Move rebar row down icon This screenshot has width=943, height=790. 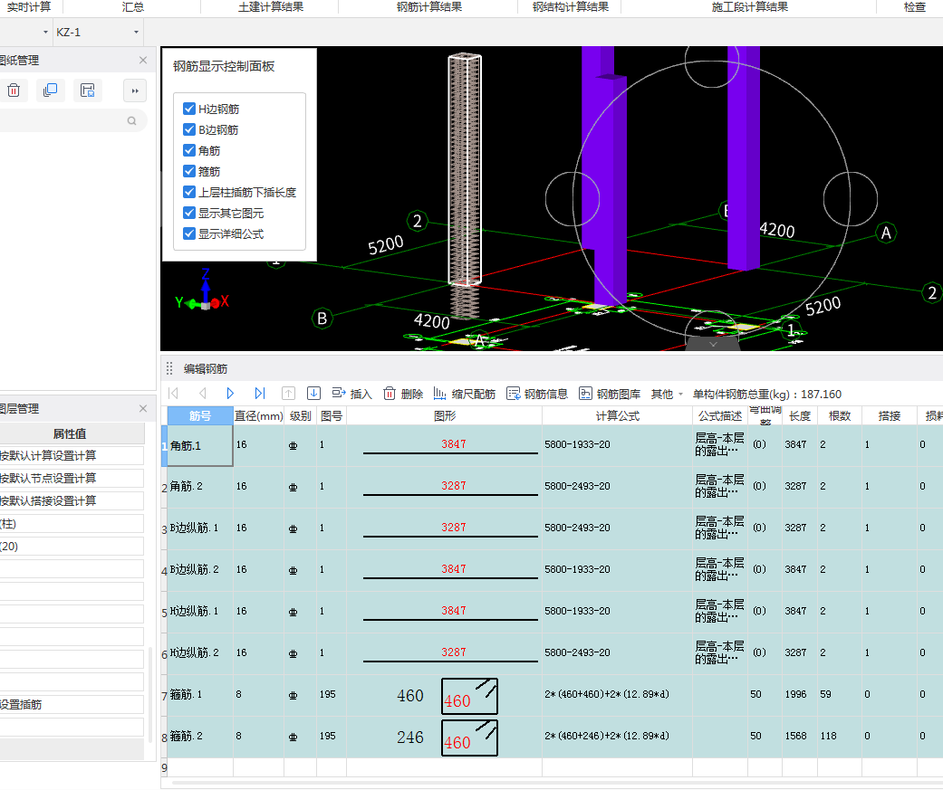click(x=313, y=394)
